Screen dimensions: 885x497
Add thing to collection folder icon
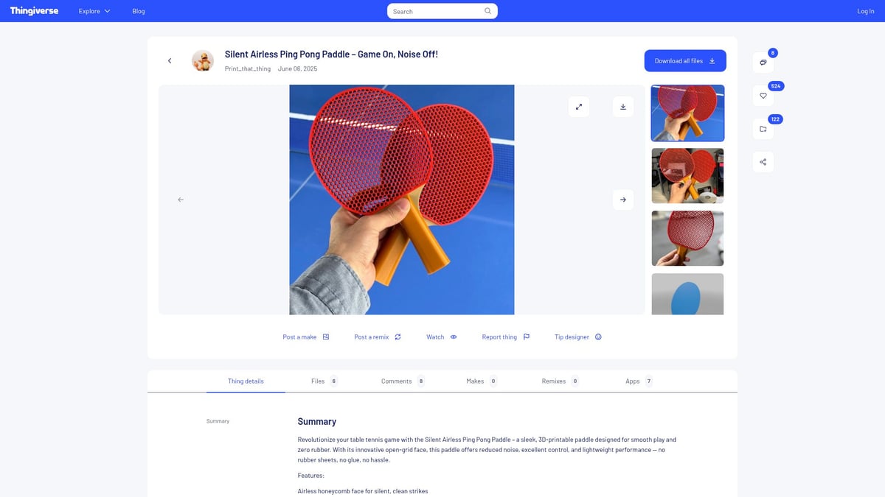pos(763,129)
